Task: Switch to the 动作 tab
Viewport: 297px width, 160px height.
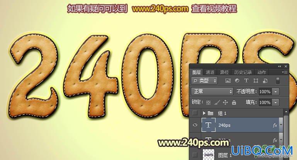Action: [x=262, y=72]
